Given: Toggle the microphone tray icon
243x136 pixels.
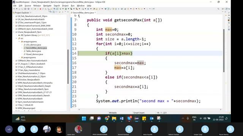Looking at the screenshot, I should pos(188,118).
